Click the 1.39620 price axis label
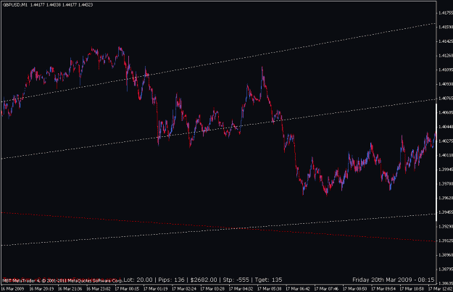 (446, 198)
